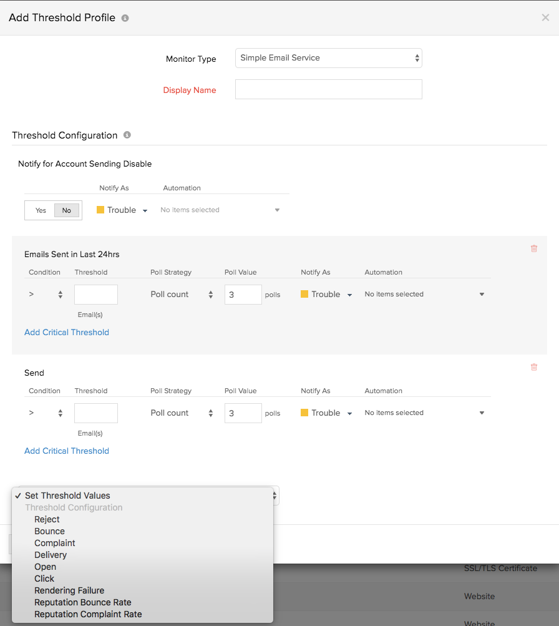Change Condition operator for Send threshold
Viewport: 559px width, 626px height.
point(46,413)
